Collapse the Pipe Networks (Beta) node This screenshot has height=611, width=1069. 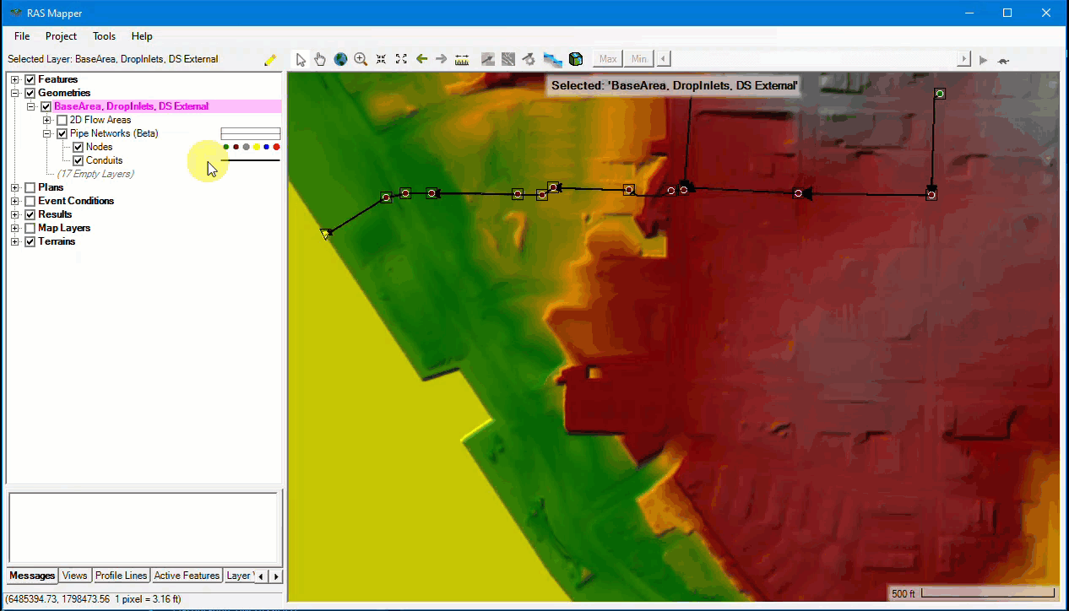pyautogui.click(x=47, y=133)
